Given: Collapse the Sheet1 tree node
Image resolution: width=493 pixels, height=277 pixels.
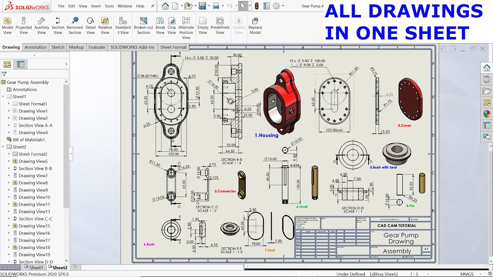Looking at the screenshot, I should (x=3, y=97).
